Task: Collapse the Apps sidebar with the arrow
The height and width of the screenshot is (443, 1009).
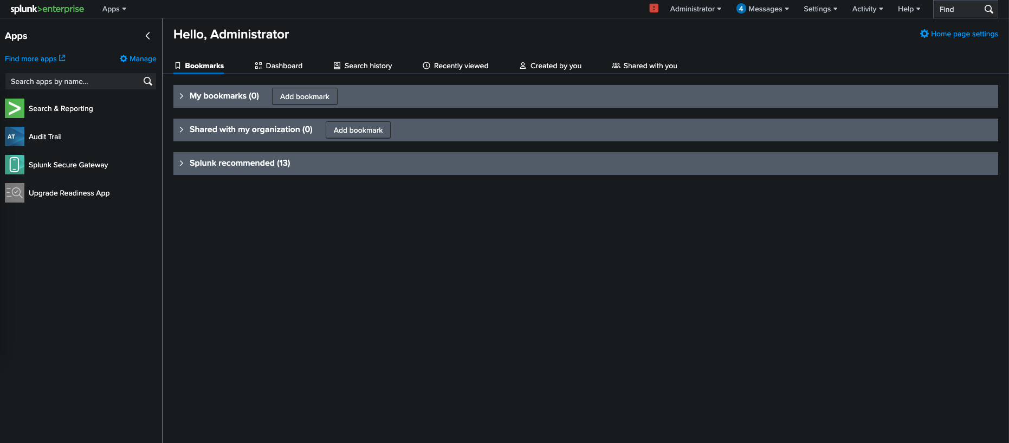Action: (x=148, y=36)
